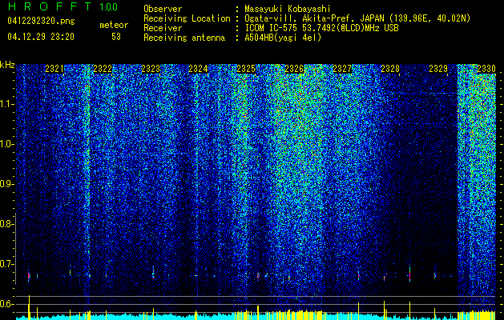The width and height of the screenshot is (504, 320).
Task: Click time marker 2322
Action: (103, 69)
